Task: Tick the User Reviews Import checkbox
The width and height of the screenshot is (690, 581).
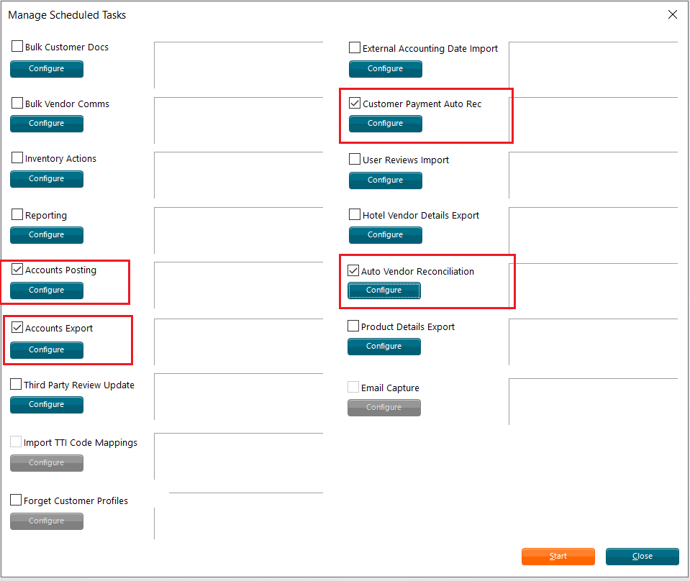Action: 355,159
